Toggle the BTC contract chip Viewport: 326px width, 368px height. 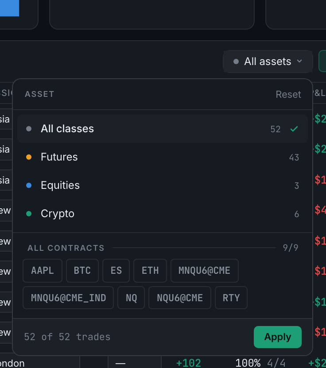pyautogui.click(x=82, y=271)
